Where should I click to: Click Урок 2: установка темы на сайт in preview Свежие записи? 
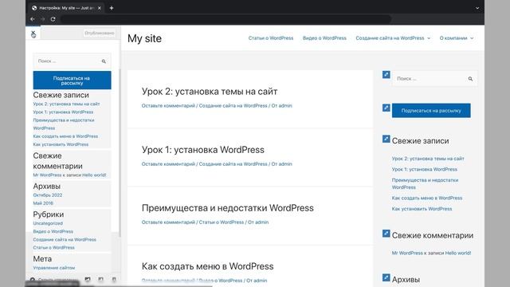tap(428, 159)
